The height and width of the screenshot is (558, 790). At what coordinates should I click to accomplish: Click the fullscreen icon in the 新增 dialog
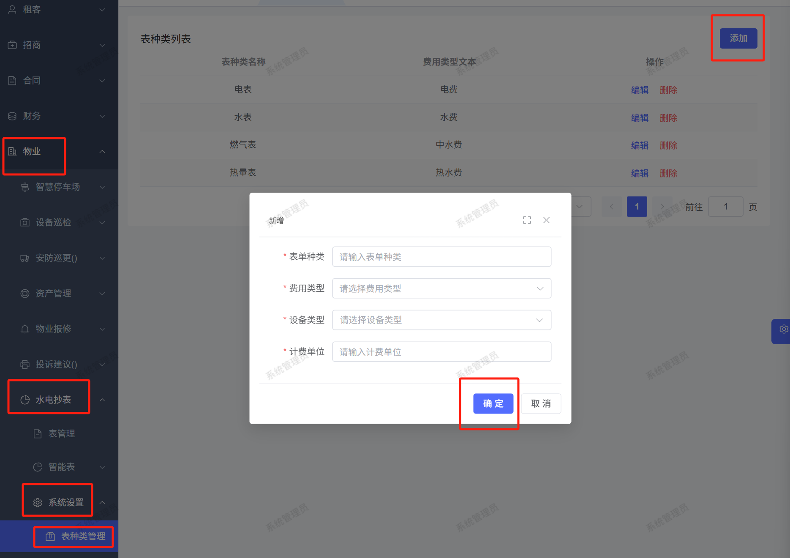[527, 220]
